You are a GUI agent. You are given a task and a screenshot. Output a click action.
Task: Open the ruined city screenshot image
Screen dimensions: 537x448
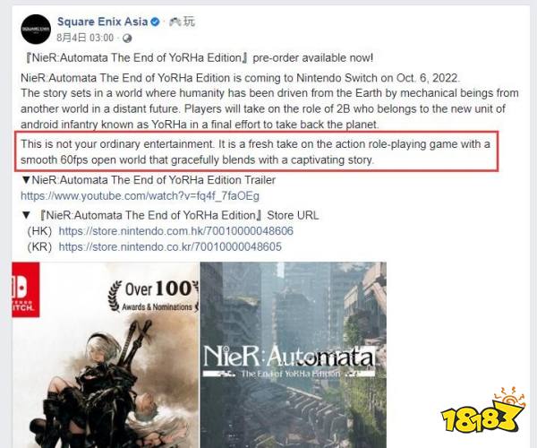[x=294, y=355]
